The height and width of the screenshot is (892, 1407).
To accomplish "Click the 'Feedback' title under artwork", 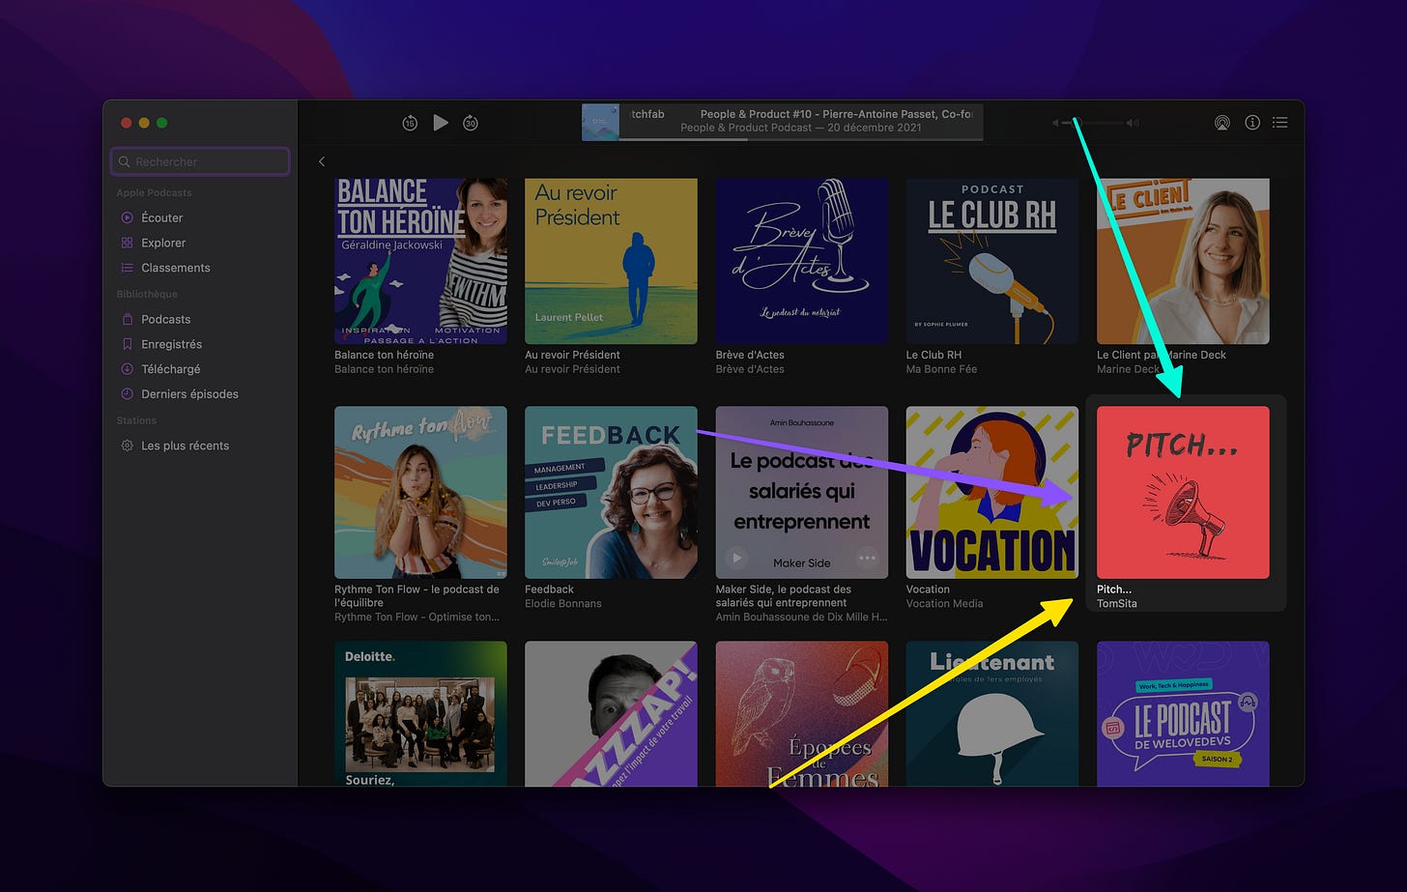I will click(549, 589).
